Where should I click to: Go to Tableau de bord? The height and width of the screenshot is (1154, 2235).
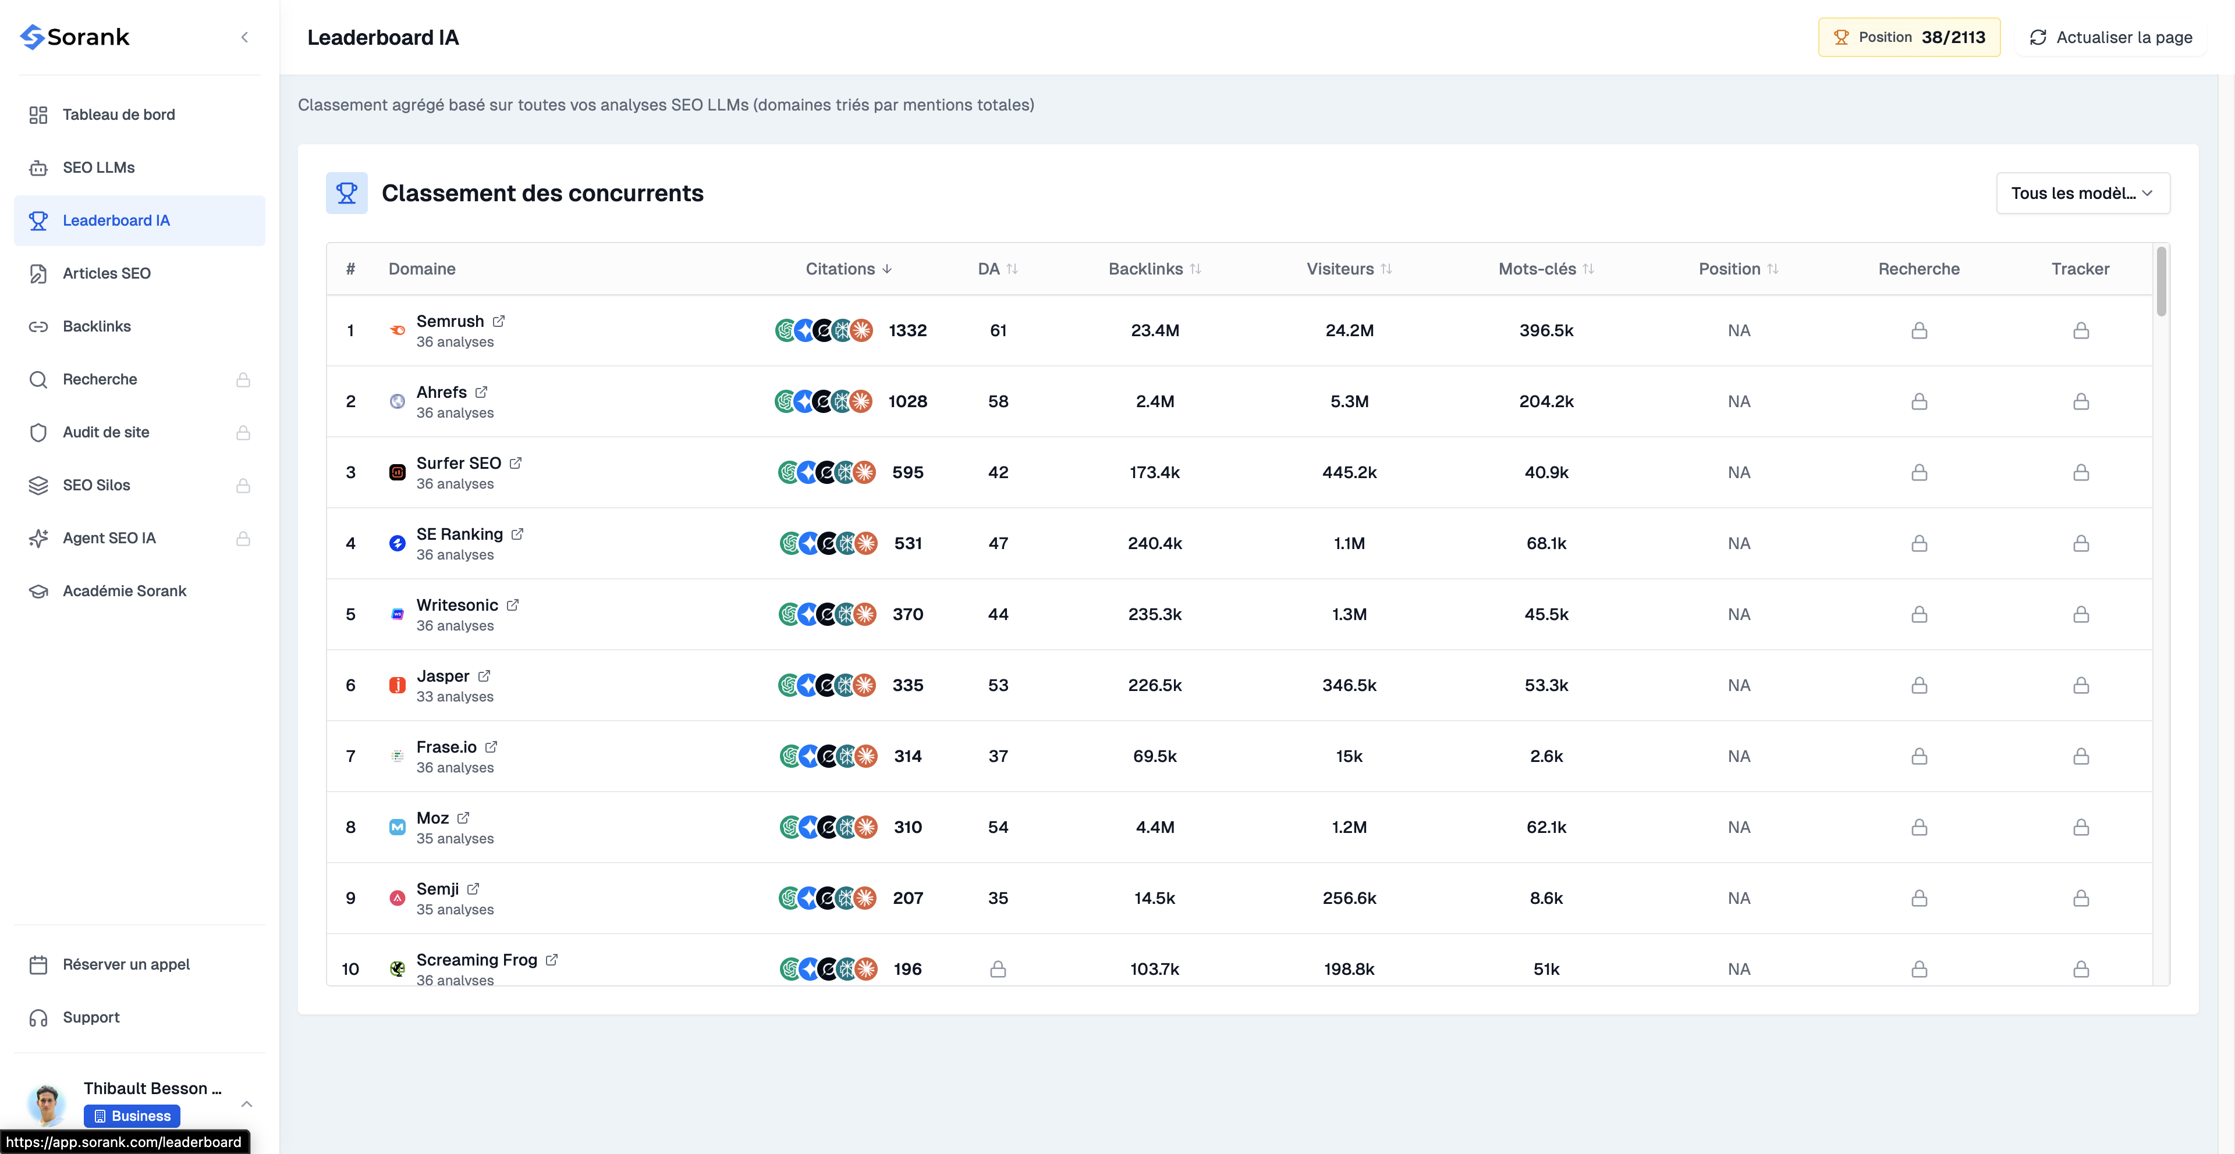click(x=119, y=115)
